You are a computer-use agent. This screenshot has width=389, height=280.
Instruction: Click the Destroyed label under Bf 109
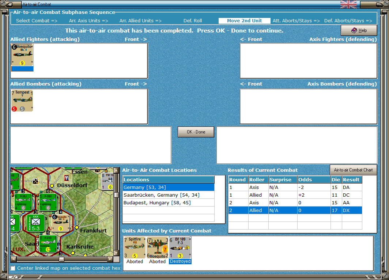click(x=180, y=261)
